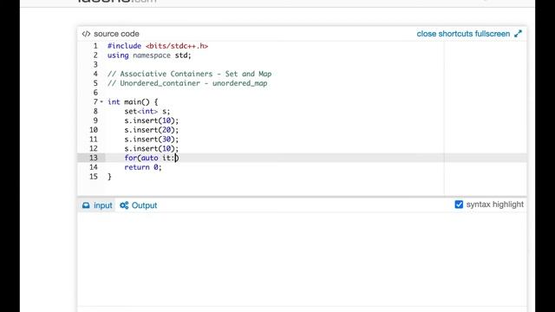The image size is (555, 312).
Task: Click the input tray icon
Action: [86, 205]
